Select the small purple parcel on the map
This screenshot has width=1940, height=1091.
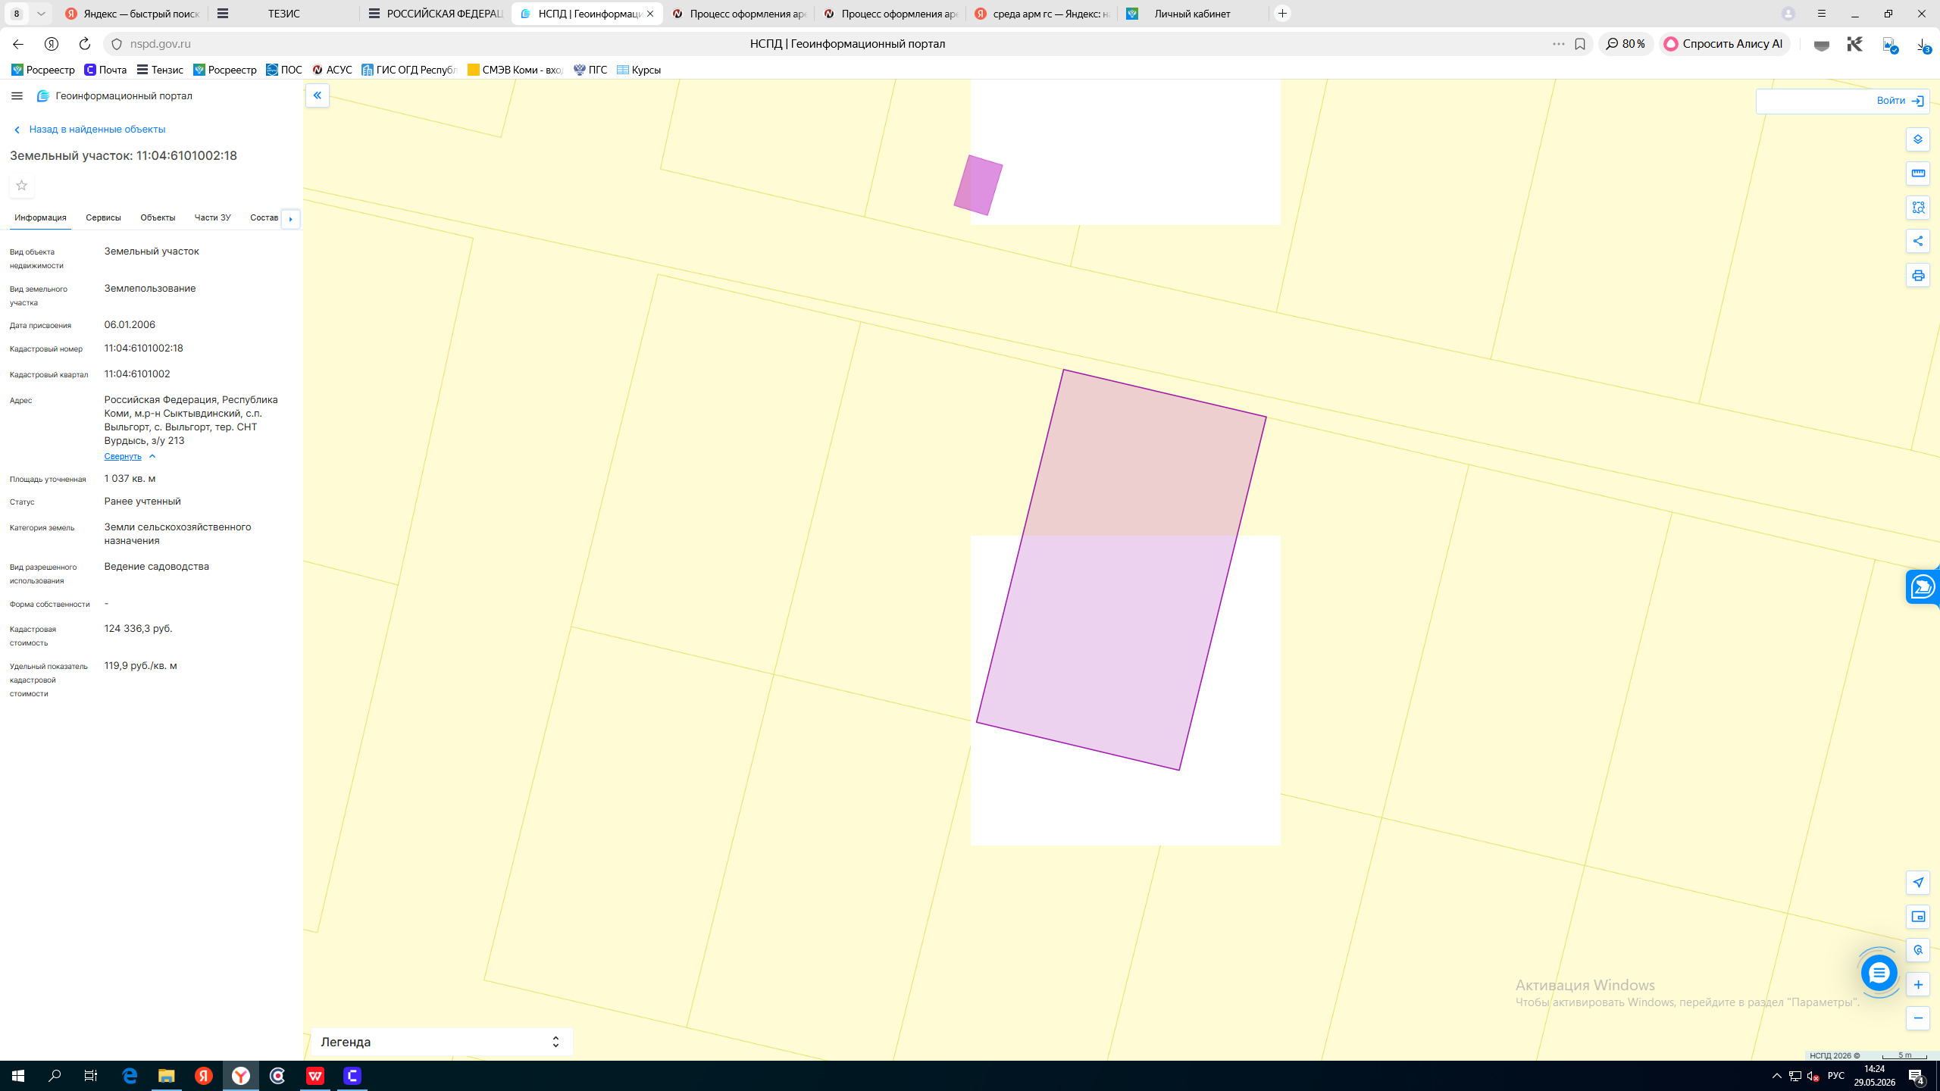[x=978, y=186]
